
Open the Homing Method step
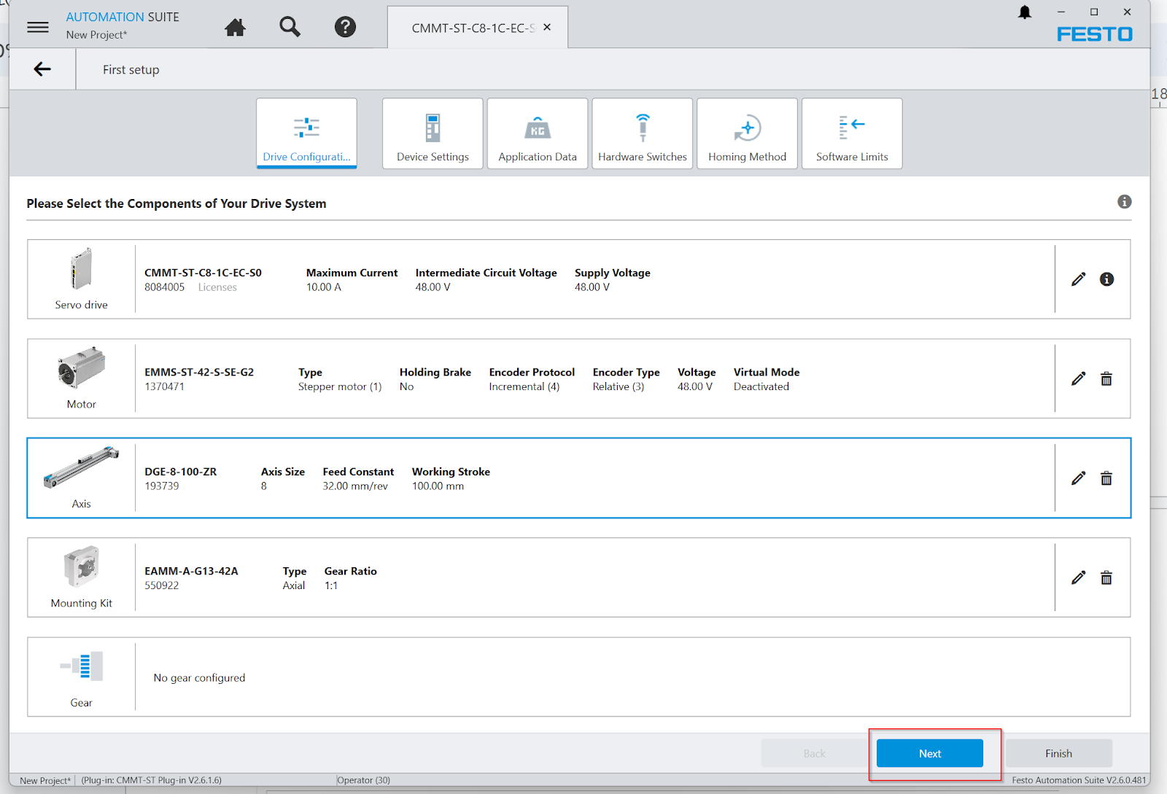[748, 133]
